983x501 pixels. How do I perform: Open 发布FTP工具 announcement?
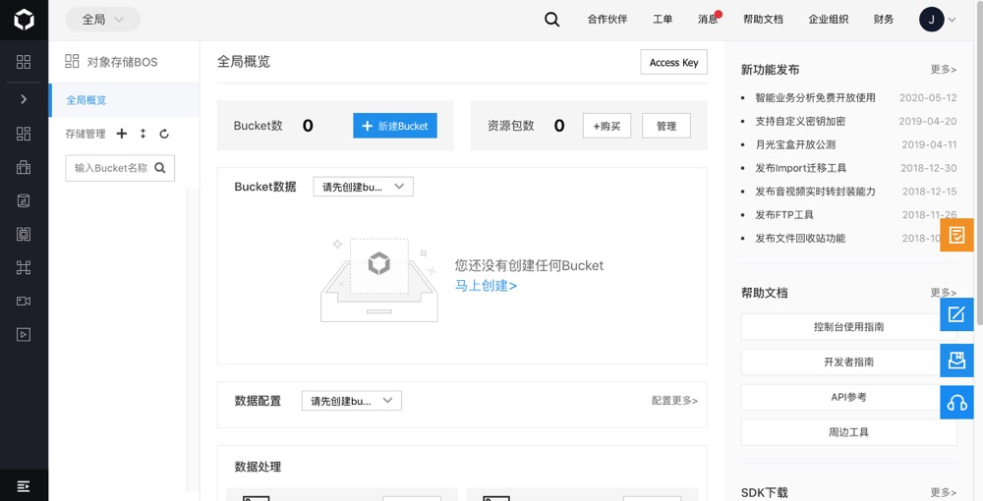pyautogui.click(x=784, y=215)
